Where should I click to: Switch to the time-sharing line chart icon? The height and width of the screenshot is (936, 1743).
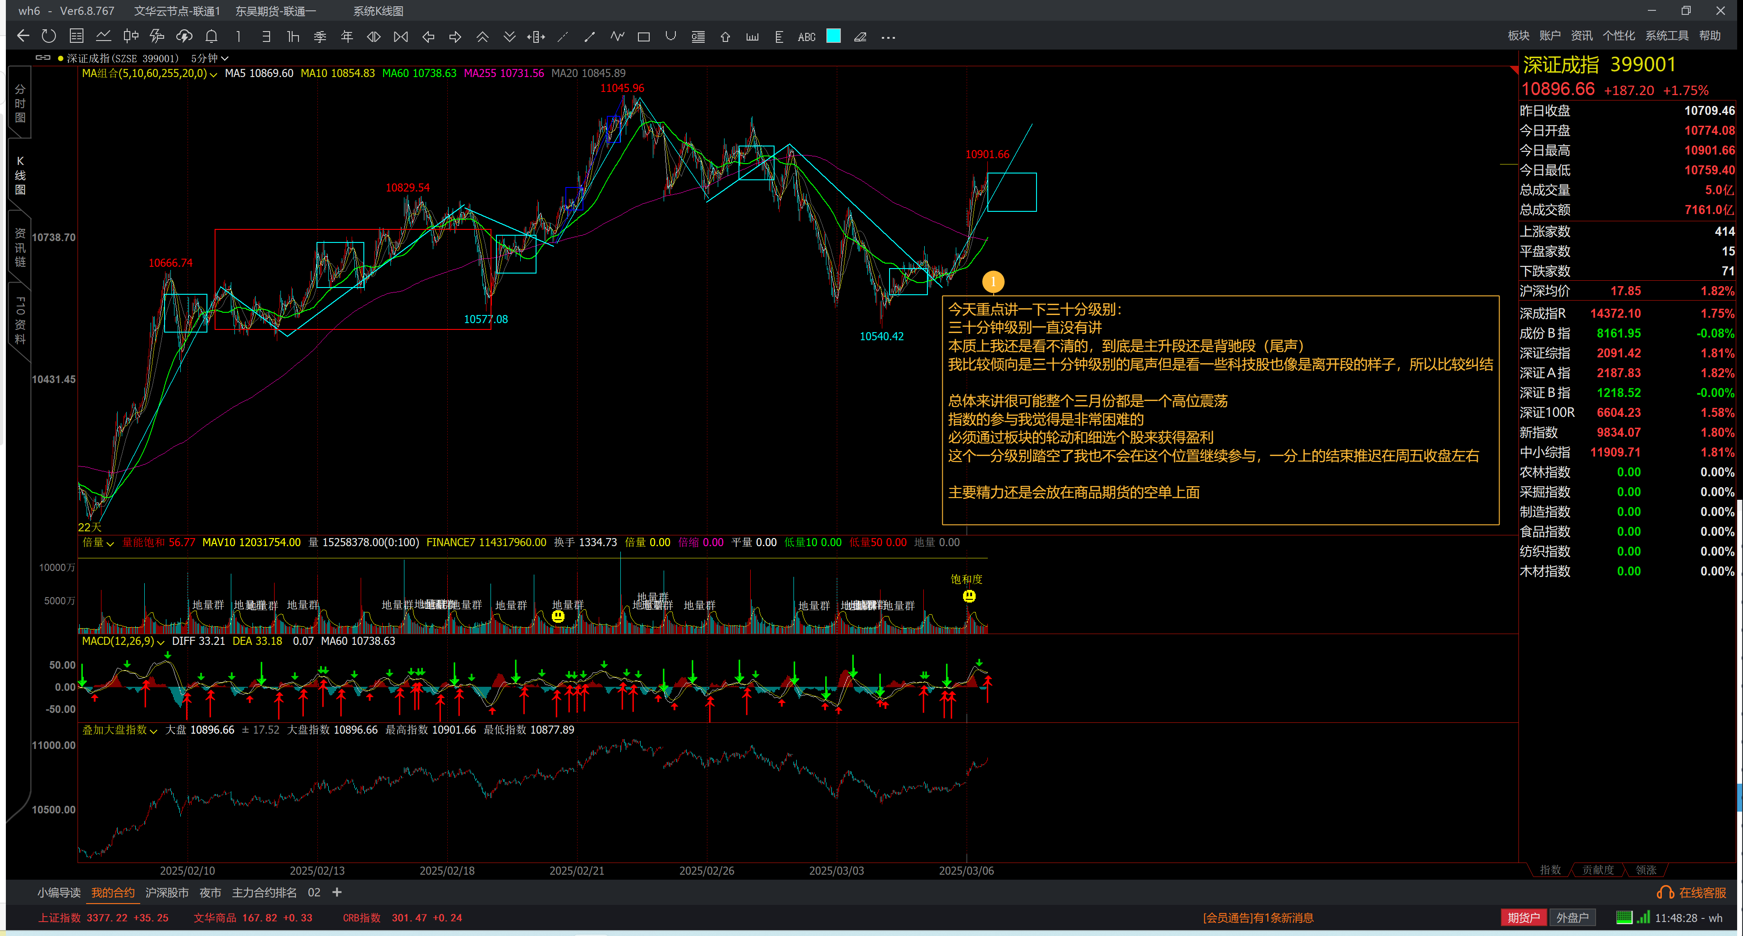[x=104, y=37]
